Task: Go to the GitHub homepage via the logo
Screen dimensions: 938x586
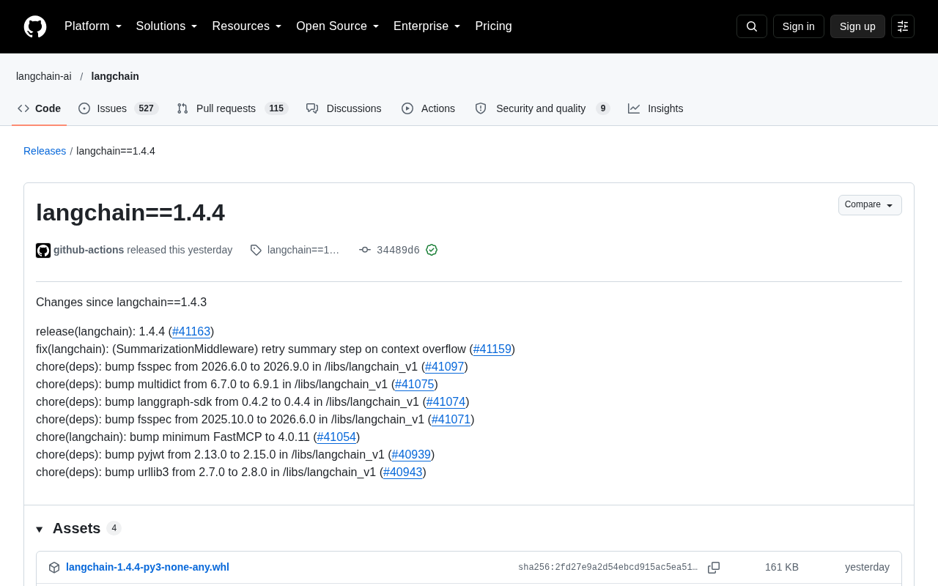Action: pos(35,26)
